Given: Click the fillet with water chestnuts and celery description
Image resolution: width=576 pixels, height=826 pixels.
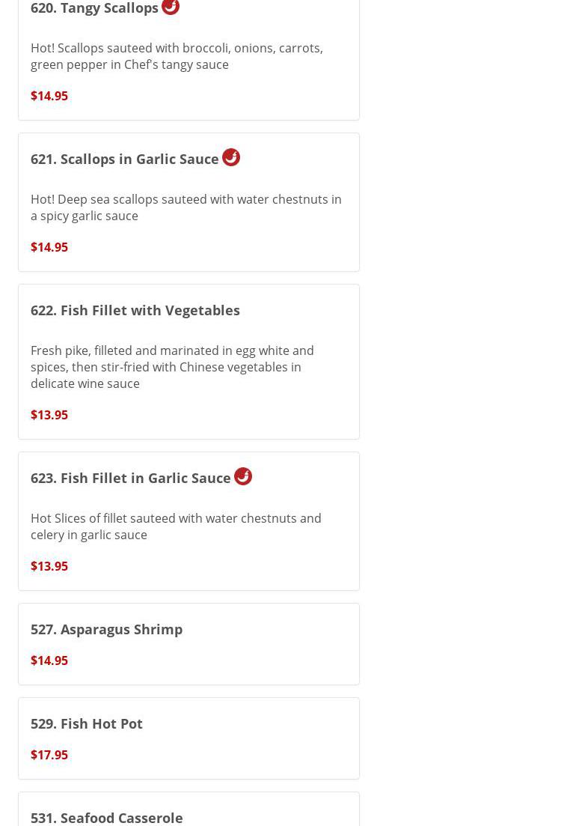Looking at the screenshot, I should [x=176, y=526].
